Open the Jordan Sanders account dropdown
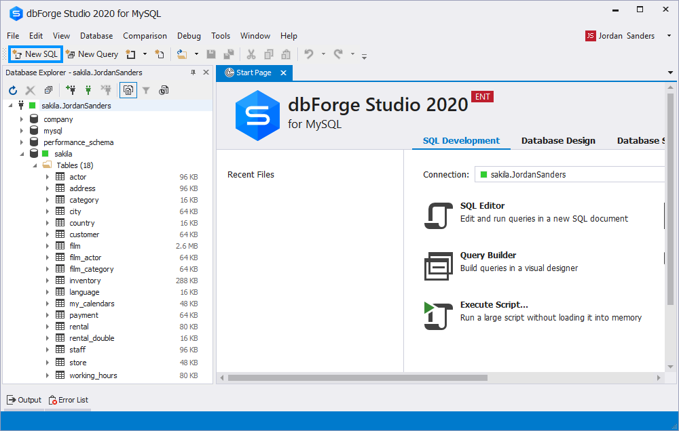Screen dimensions: 679x431 coord(669,36)
